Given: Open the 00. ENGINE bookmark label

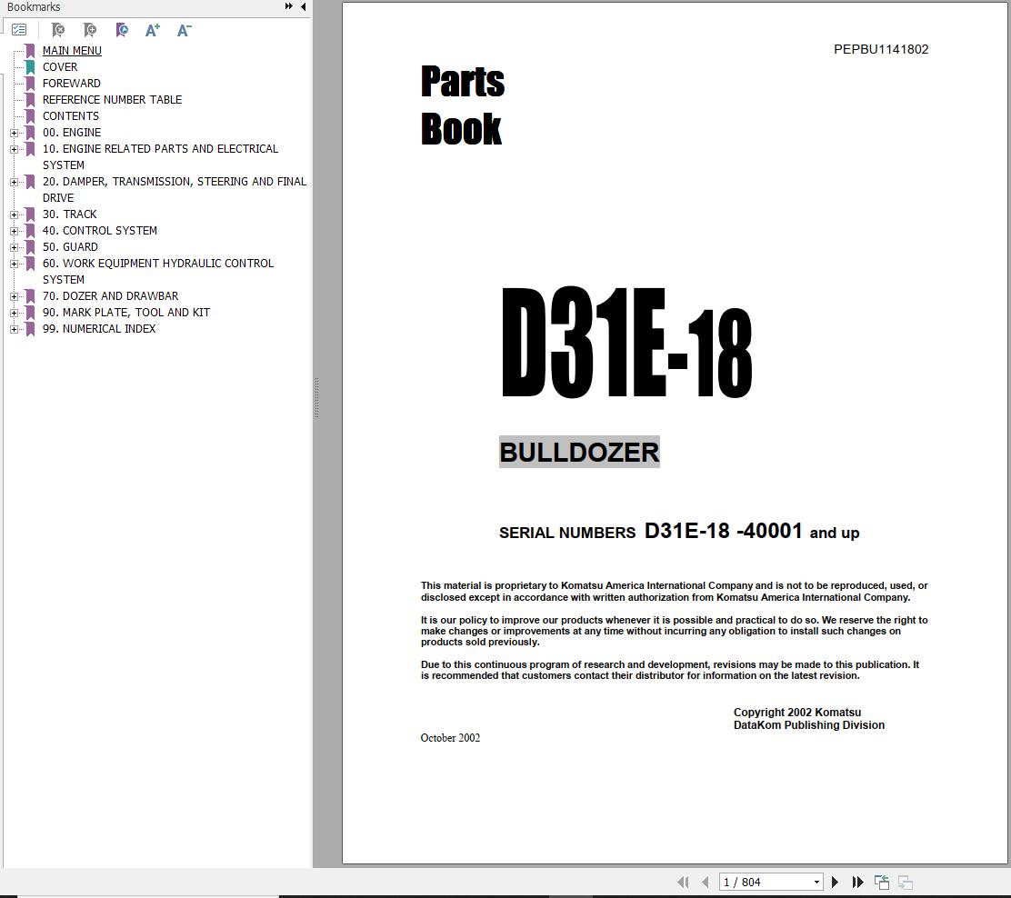Looking at the screenshot, I should click(x=72, y=132).
